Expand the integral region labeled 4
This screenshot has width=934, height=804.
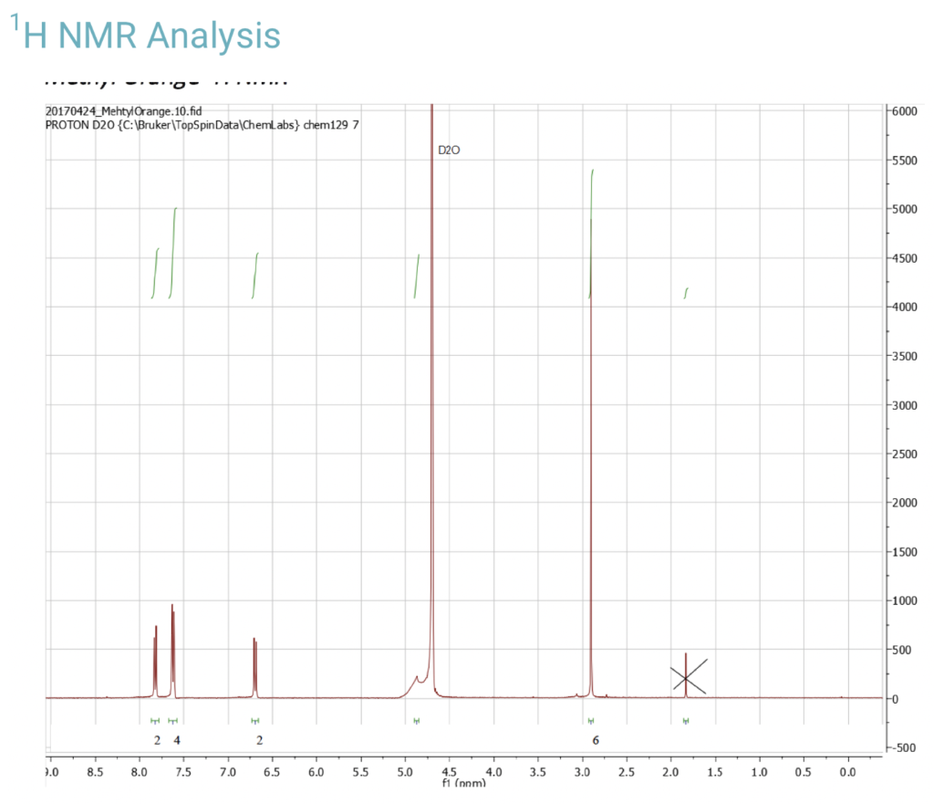tap(174, 740)
